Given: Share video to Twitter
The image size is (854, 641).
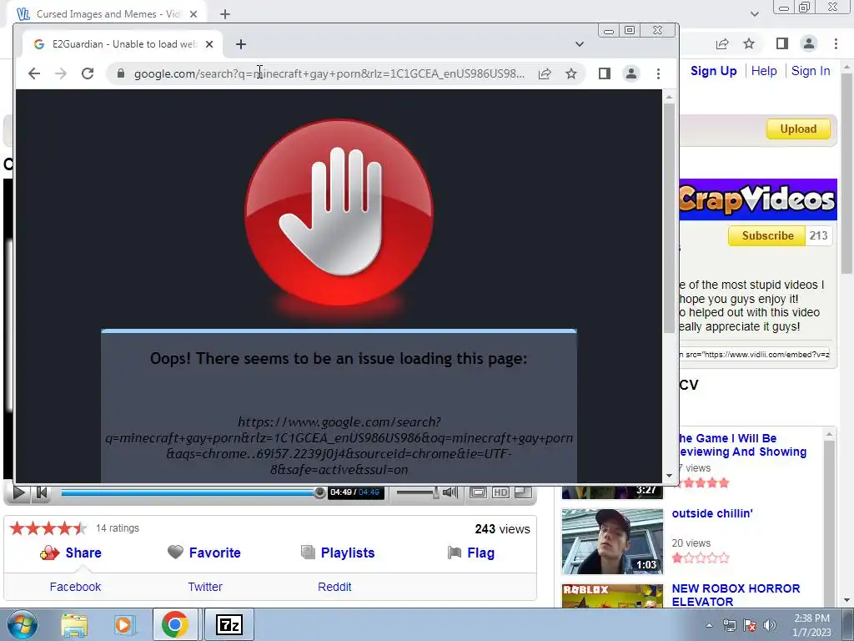Looking at the screenshot, I should tap(205, 587).
